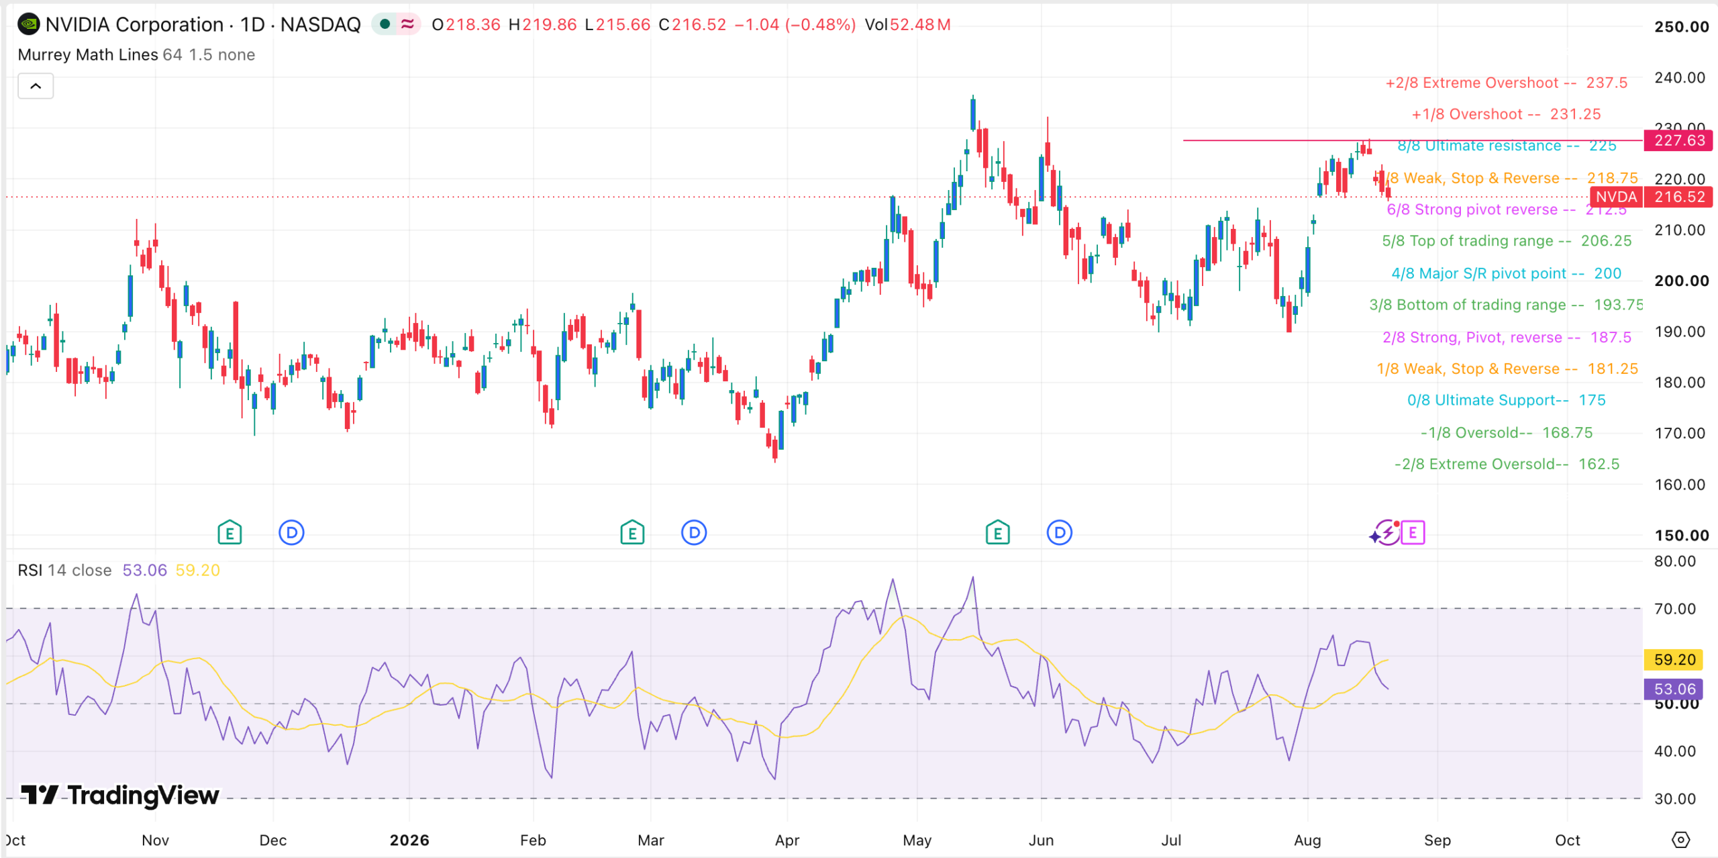
Task: Click the 4/8 Major S/R pivot point label
Action: coord(1507,273)
